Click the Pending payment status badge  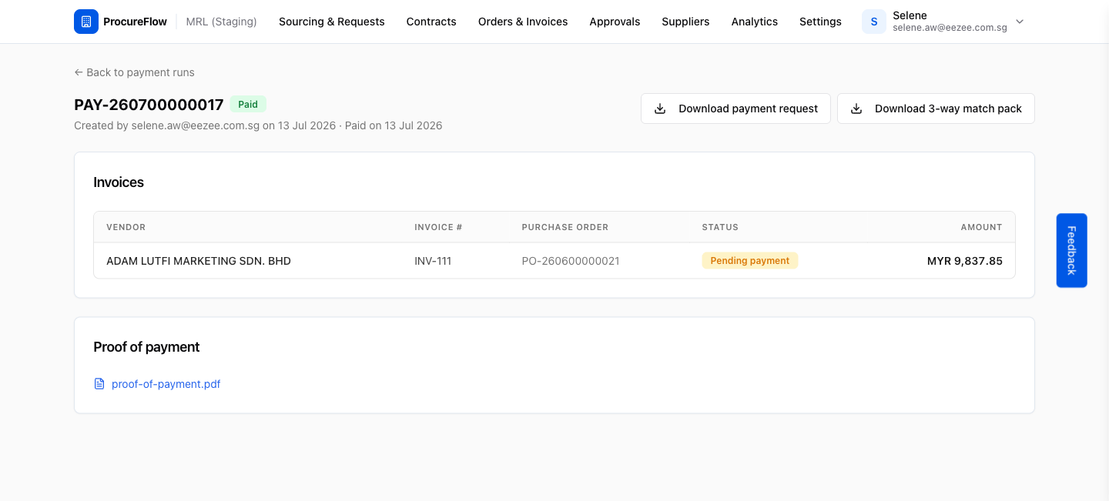750,261
